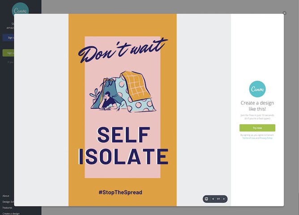Screen dimensions: 299x215
Task: Open presentation mode from the page navigator
Action: coord(206,199)
